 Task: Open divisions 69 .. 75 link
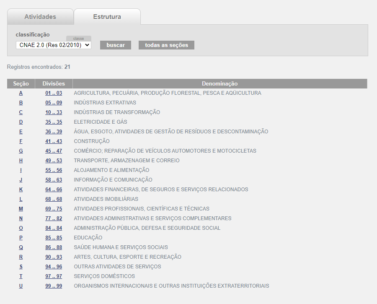tap(54, 209)
